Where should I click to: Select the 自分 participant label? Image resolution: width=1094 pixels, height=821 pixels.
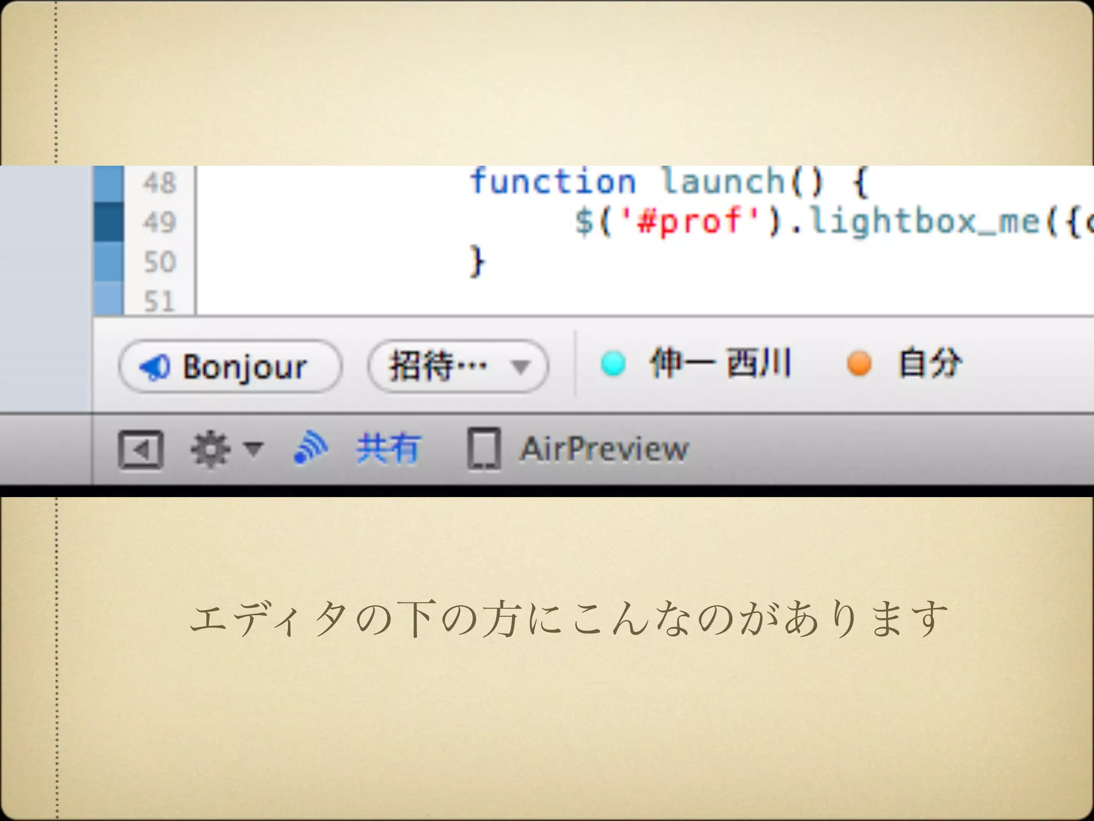[930, 363]
